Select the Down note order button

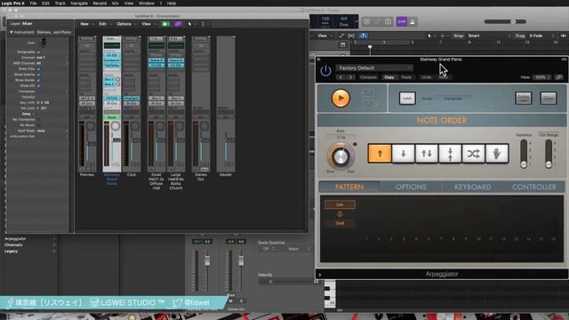click(403, 154)
